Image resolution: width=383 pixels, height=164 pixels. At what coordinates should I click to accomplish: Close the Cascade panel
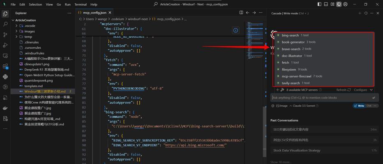click(x=378, y=13)
